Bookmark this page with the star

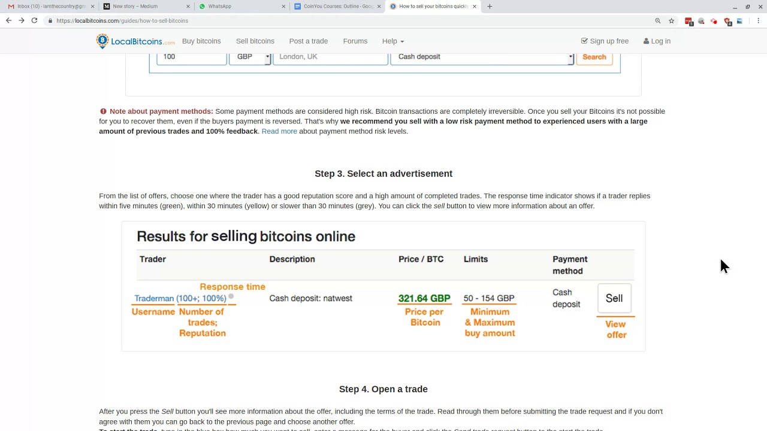672,20
